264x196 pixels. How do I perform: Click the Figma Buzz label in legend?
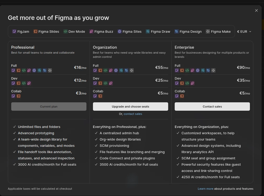(104, 32)
